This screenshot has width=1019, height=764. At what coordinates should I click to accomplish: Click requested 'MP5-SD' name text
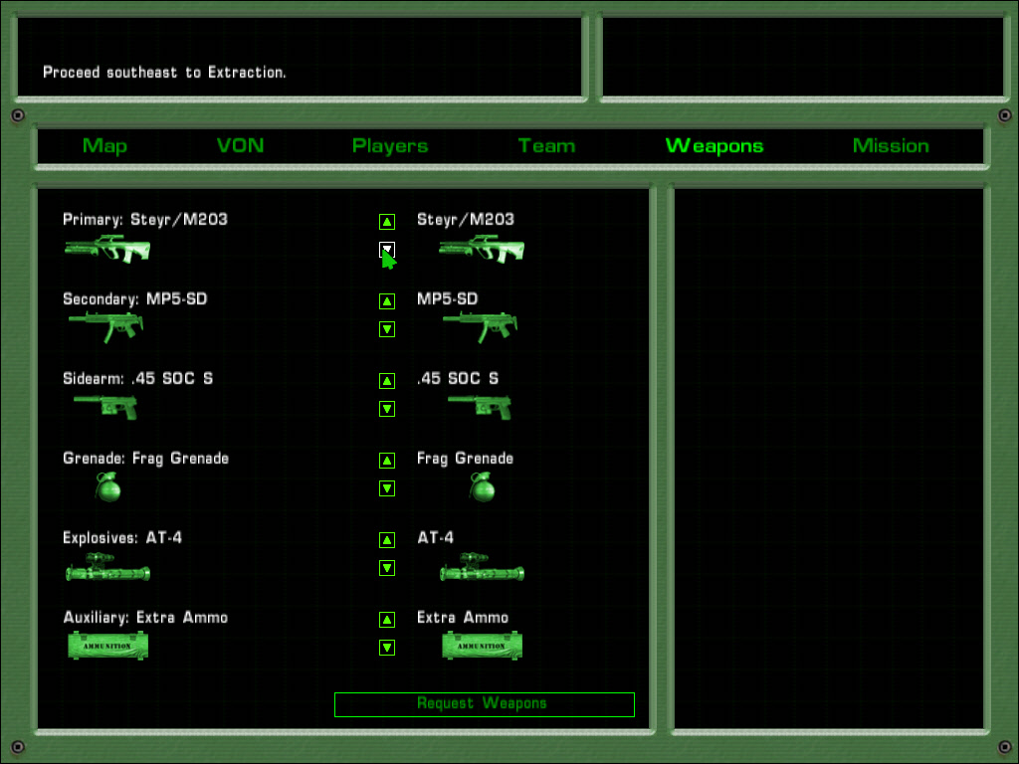[x=447, y=298]
